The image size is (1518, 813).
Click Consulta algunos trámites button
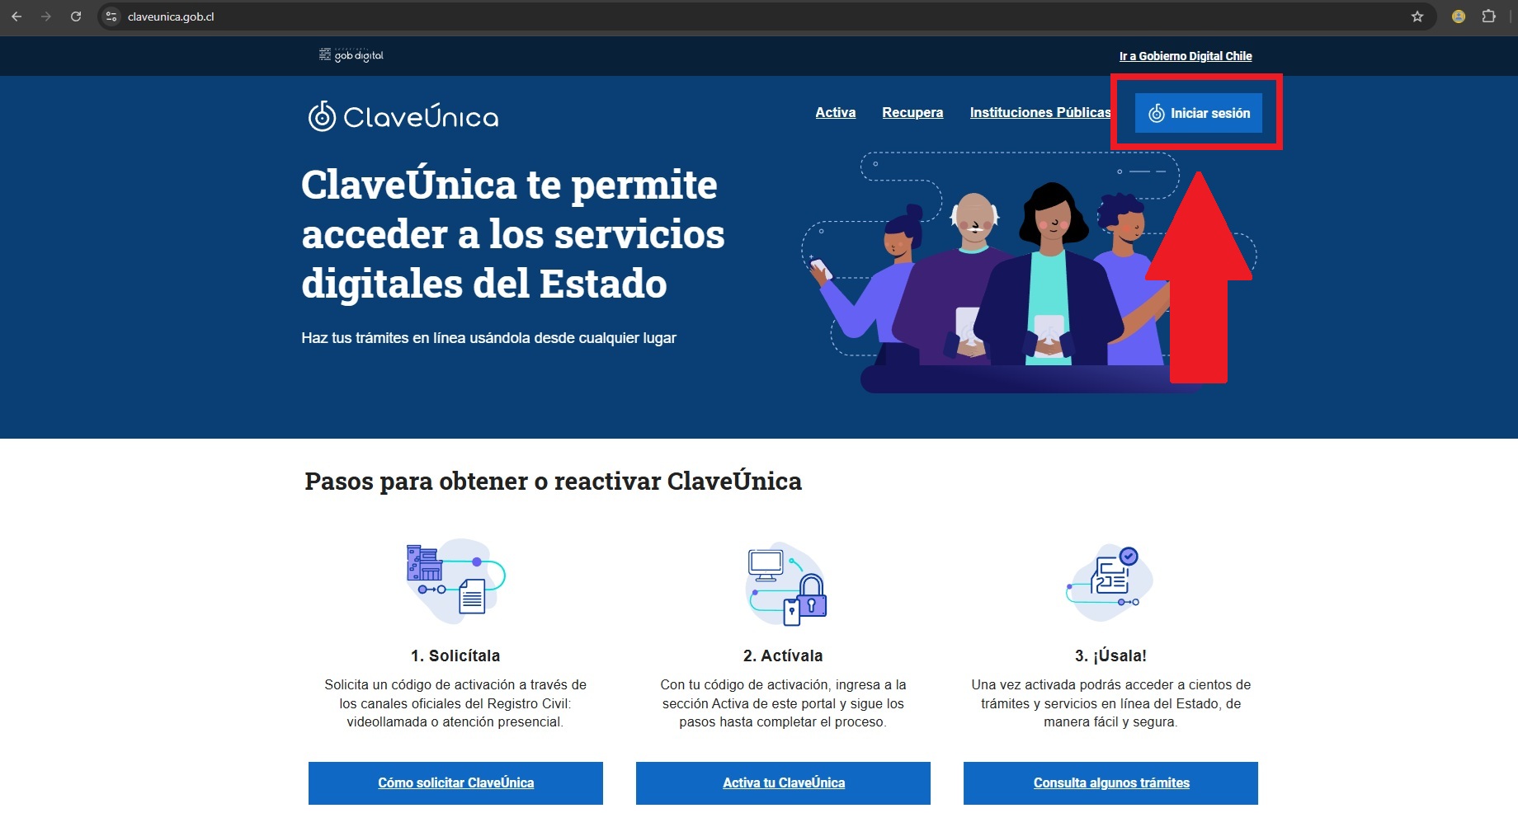tap(1110, 783)
